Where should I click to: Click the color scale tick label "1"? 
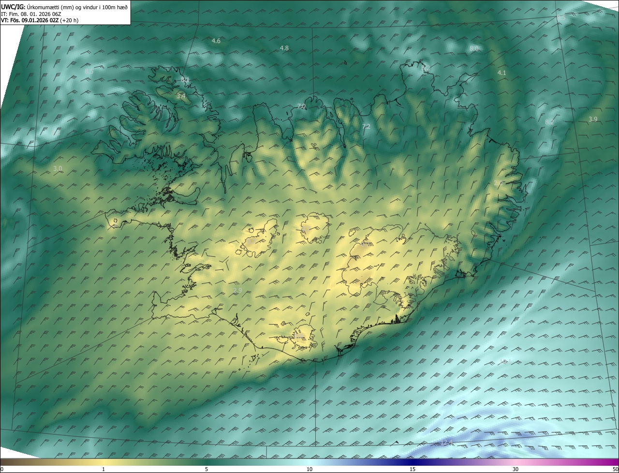pos(103,469)
